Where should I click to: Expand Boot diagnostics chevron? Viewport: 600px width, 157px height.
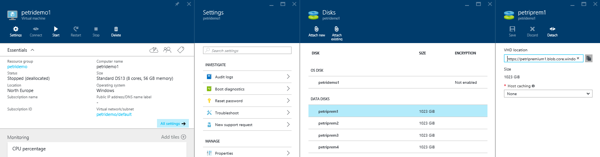(288, 89)
